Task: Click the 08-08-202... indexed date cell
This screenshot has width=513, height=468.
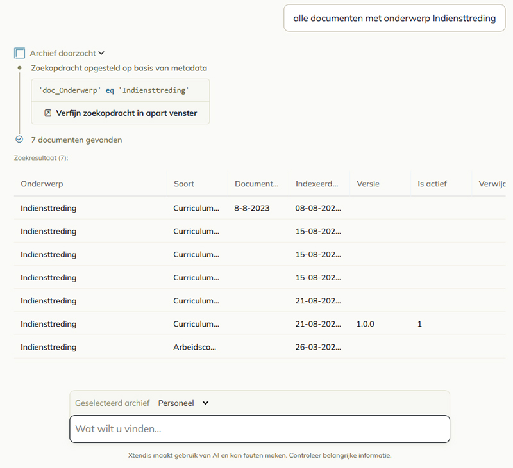Action: click(x=318, y=208)
